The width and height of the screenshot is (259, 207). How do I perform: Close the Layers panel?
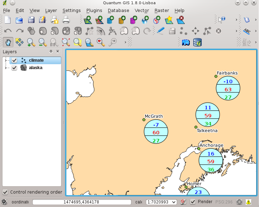point(58,51)
